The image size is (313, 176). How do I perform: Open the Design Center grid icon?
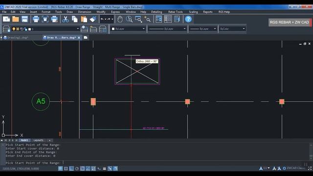pyautogui.click(x=168, y=20)
